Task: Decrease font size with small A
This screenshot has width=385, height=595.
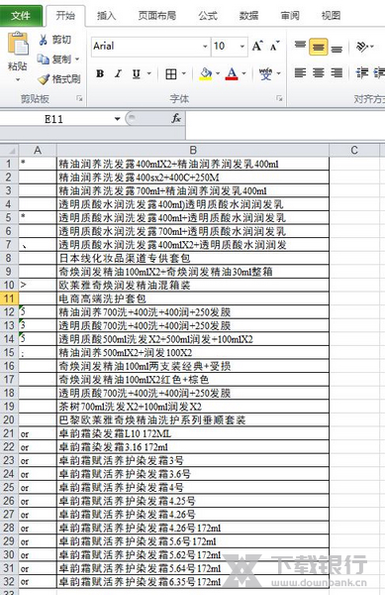Action: click(x=275, y=46)
